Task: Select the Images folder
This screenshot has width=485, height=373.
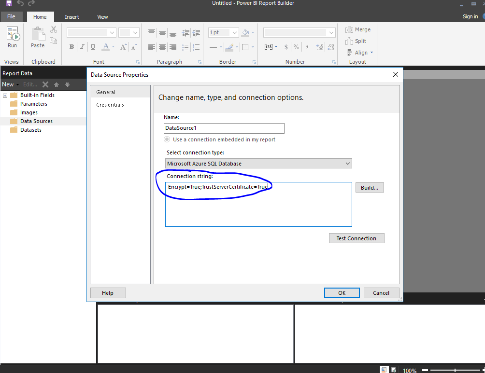Action: pos(29,112)
